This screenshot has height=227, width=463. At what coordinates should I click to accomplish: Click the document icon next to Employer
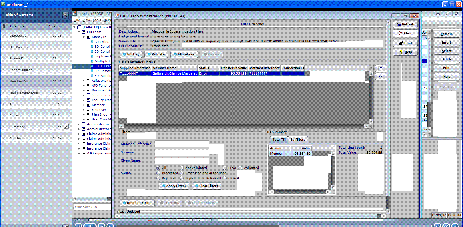[x=88, y=110]
